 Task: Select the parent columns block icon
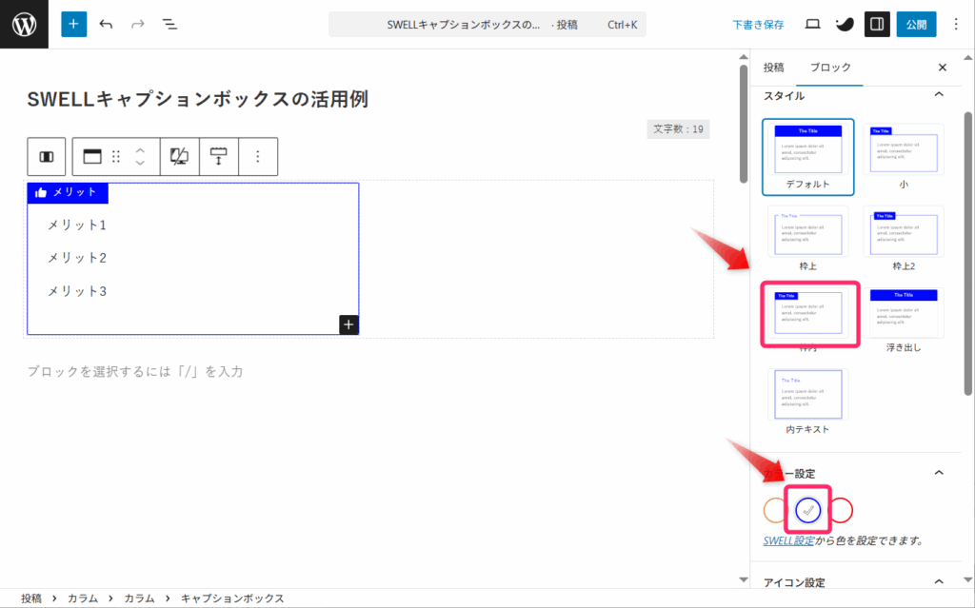(47, 157)
